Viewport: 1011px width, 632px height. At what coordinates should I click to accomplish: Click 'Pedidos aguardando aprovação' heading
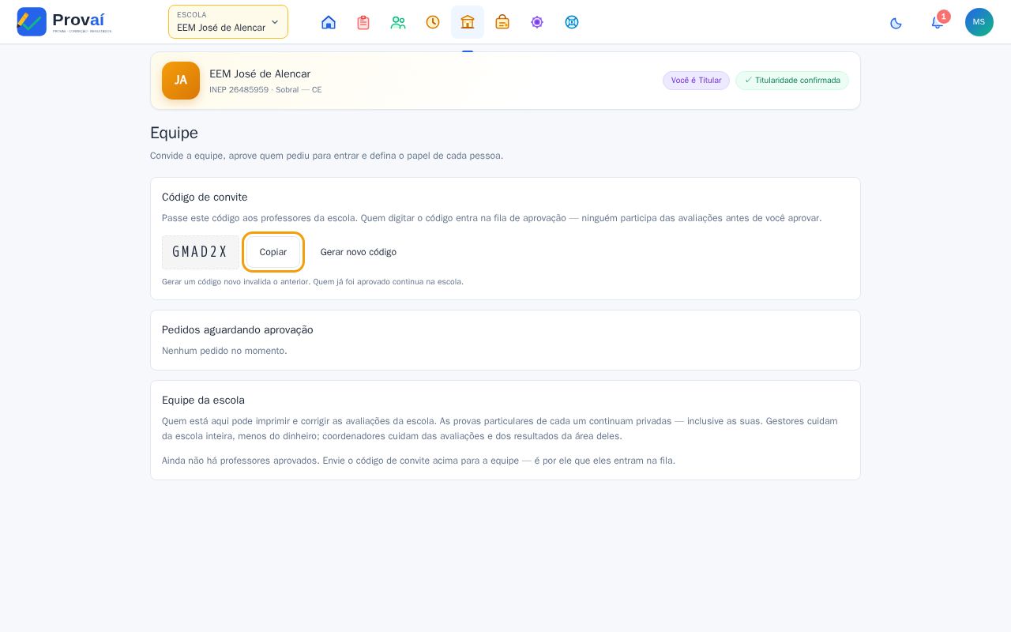coord(238,330)
